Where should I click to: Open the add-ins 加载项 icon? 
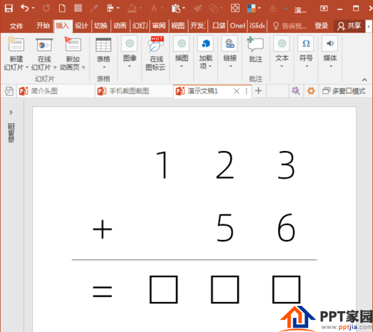pos(206,43)
